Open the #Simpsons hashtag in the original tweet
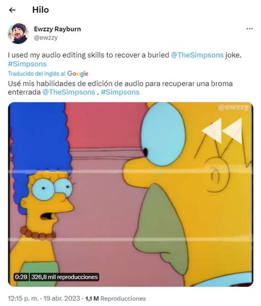This screenshot has width=261, height=306. tap(28, 64)
